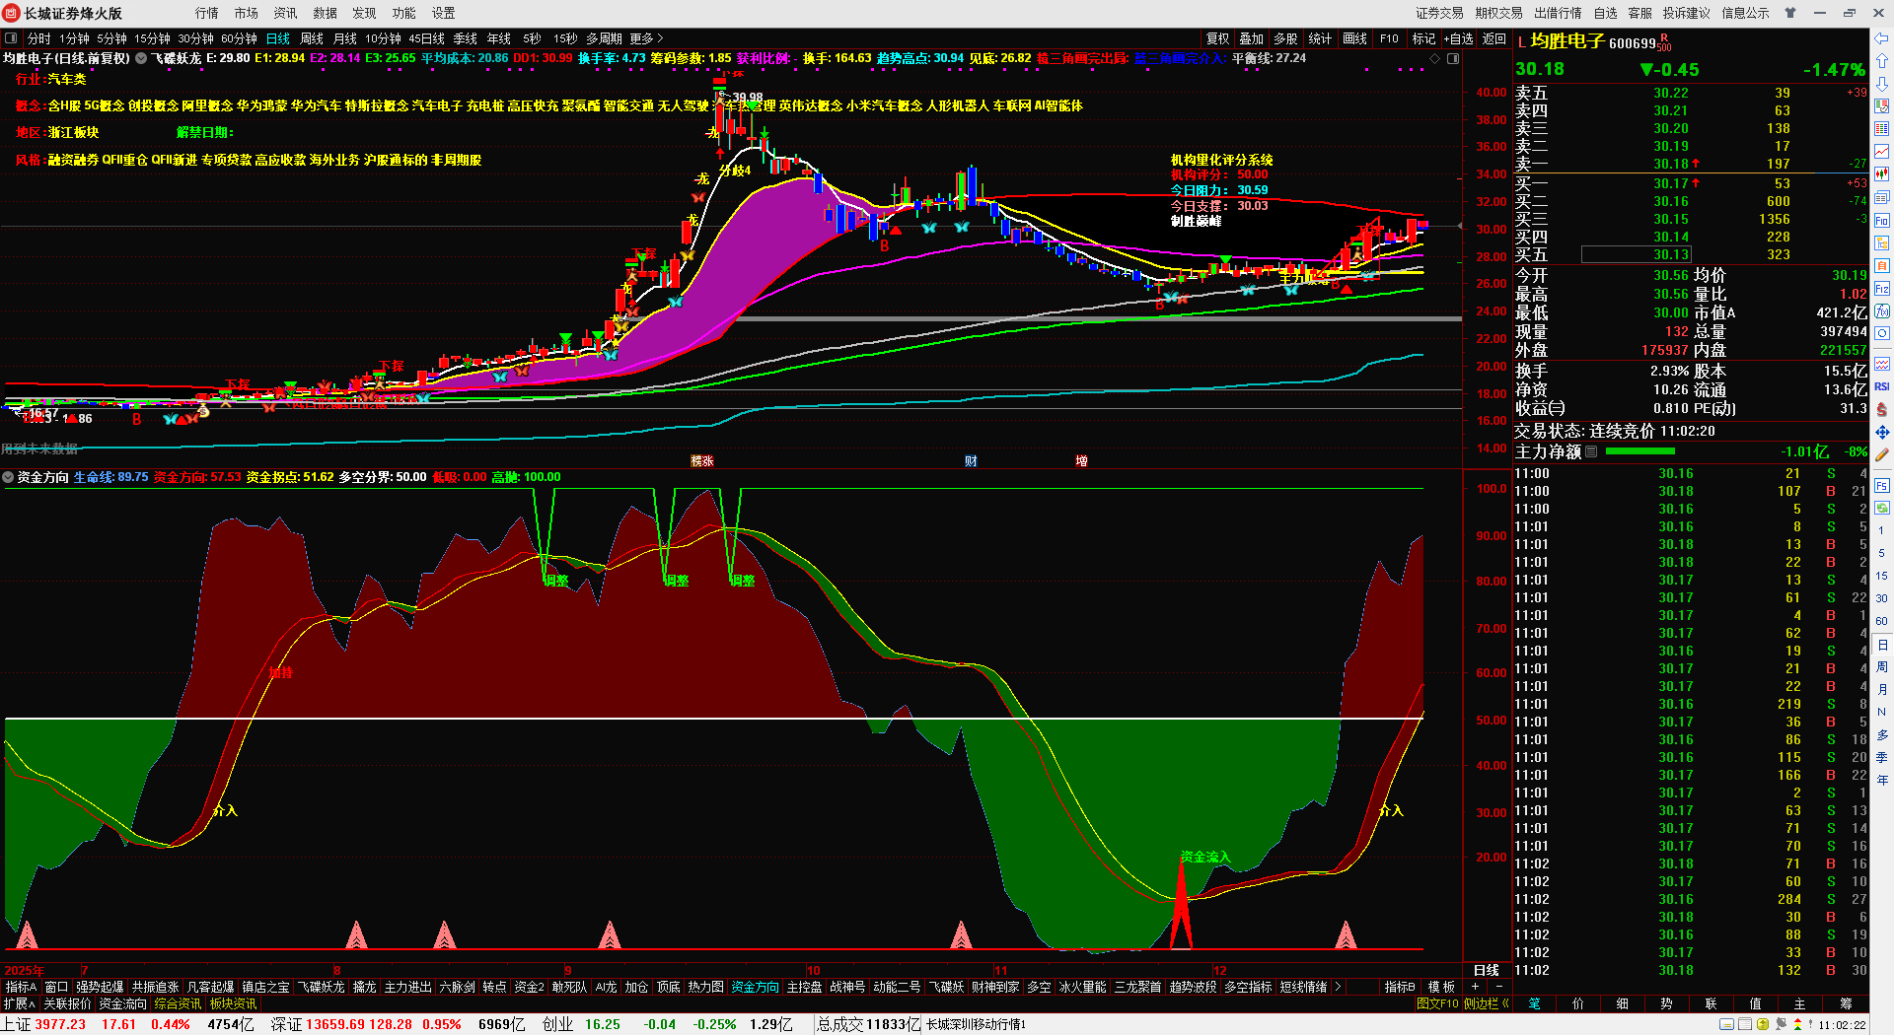Click the tree structure sidebar icon

tap(1882, 242)
